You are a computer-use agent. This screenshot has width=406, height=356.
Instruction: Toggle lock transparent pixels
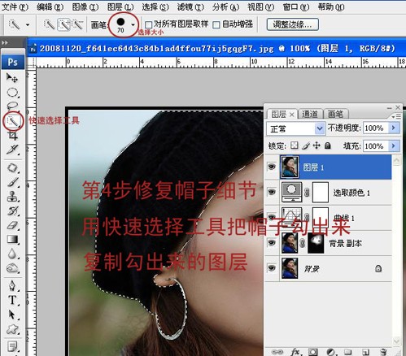coord(294,145)
